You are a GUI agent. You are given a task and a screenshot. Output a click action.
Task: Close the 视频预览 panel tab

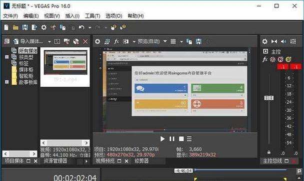pyautogui.click(x=126, y=161)
